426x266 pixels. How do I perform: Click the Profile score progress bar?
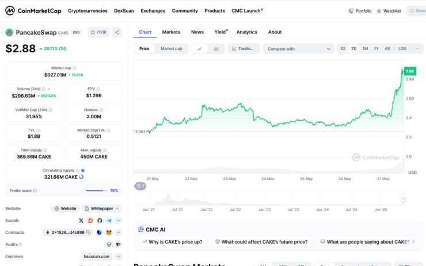point(96,191)
